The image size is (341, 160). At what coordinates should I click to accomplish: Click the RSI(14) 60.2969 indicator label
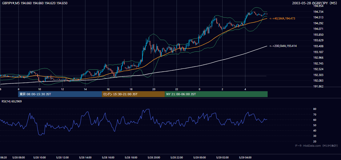point(12,101)
